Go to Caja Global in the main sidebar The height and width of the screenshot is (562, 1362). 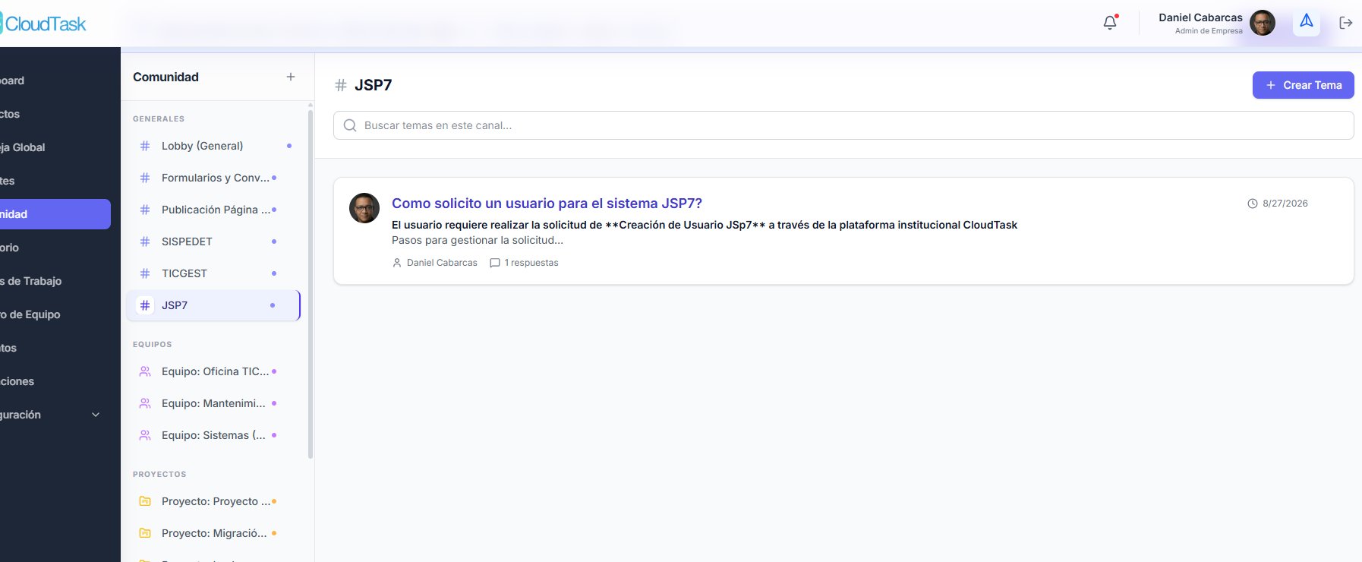(x=55, y=147)
